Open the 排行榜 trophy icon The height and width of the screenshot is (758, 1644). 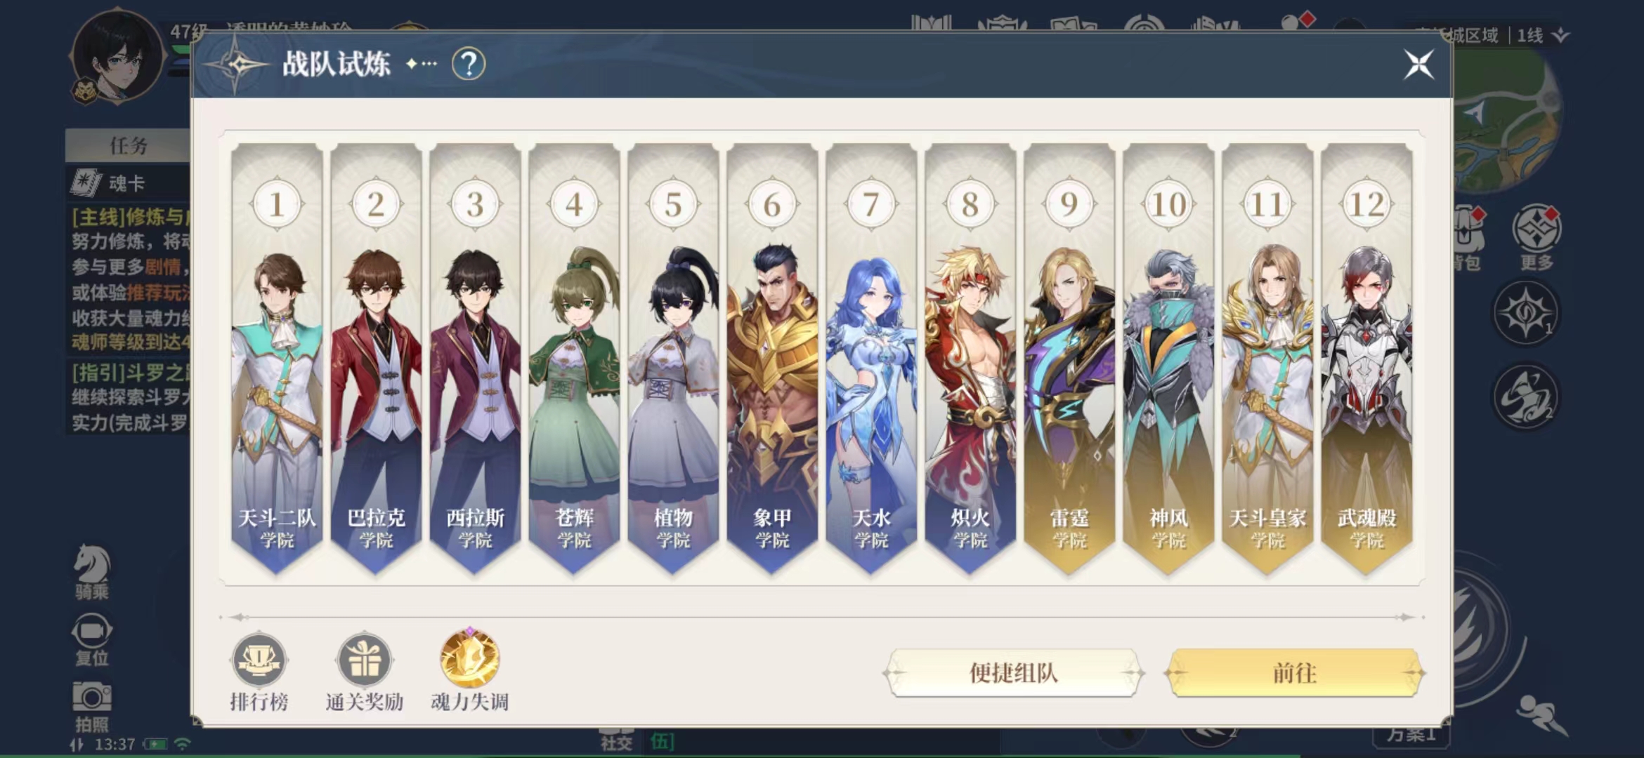coord(259,660)
